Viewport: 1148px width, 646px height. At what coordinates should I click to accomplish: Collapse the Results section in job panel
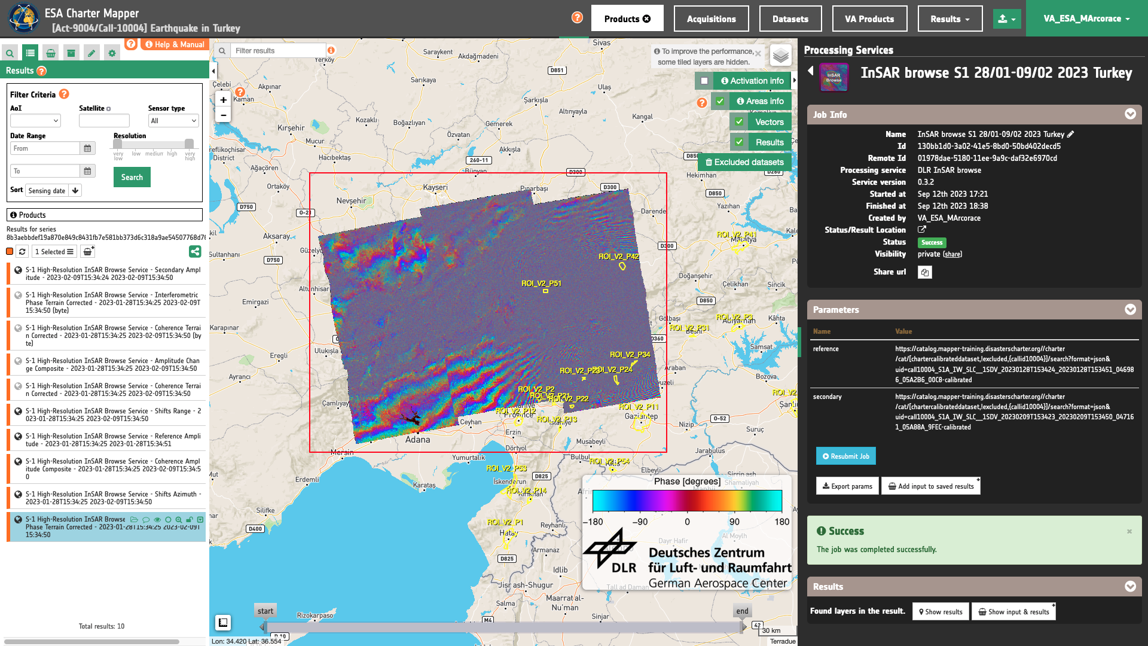coord(1130,586)
